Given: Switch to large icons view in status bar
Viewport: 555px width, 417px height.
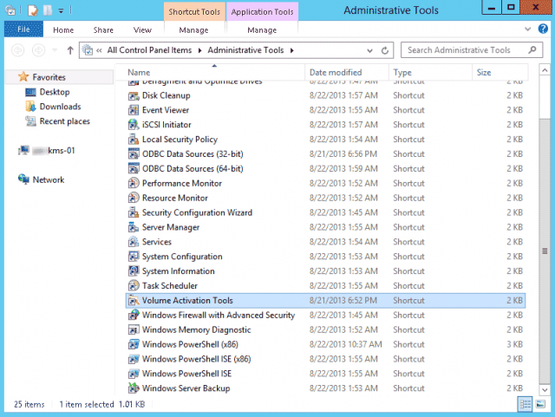Looking at the screenshot, I should coord(541,405).
